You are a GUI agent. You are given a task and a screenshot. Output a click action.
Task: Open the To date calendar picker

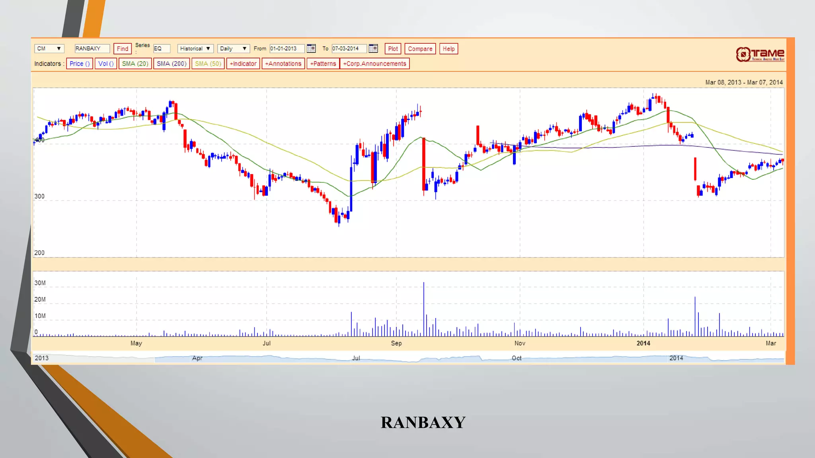click(373, 49)
